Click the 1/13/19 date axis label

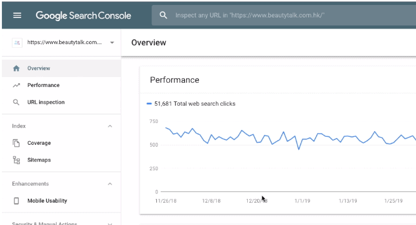click(348, 201)
